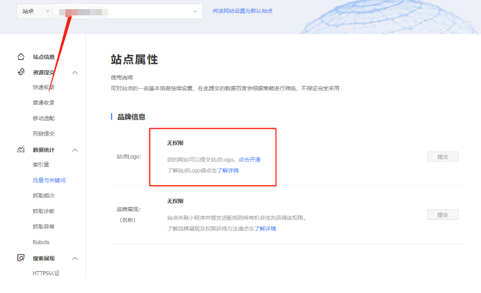Collapse the 资源提交 section chevron
The image size is (481, 293).
pos(75,72)
